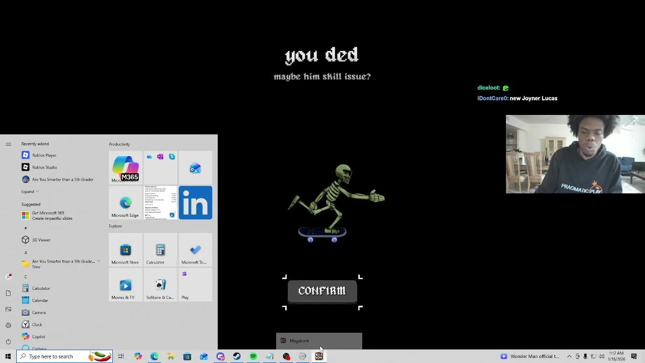Screen dimensions: 645x363
Task: Open the notification center
Action: (634, 356)
